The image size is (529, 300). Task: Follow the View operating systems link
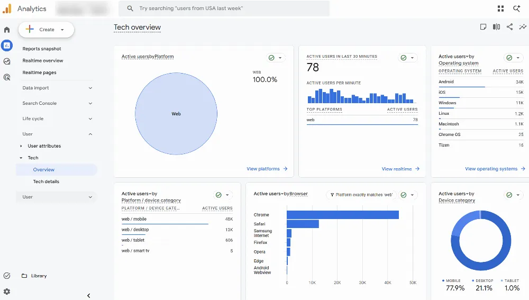pos(495,169)
